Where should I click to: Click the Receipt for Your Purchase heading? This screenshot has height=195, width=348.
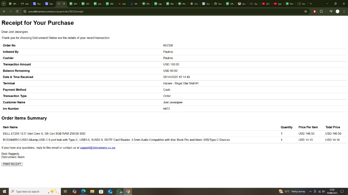coord(38,23)
